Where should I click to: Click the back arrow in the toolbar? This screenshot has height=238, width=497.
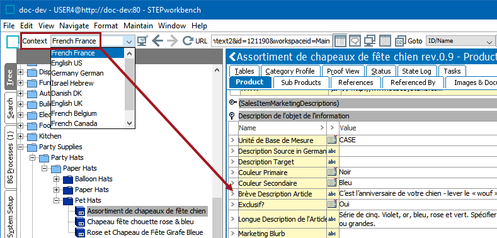157,41
